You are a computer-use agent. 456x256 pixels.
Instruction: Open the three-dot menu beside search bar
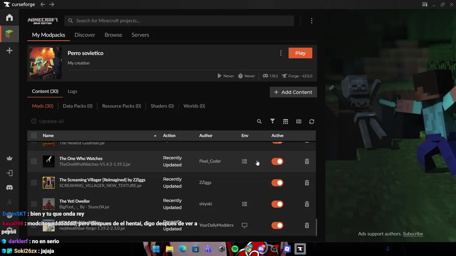click(x=312, y=21)
